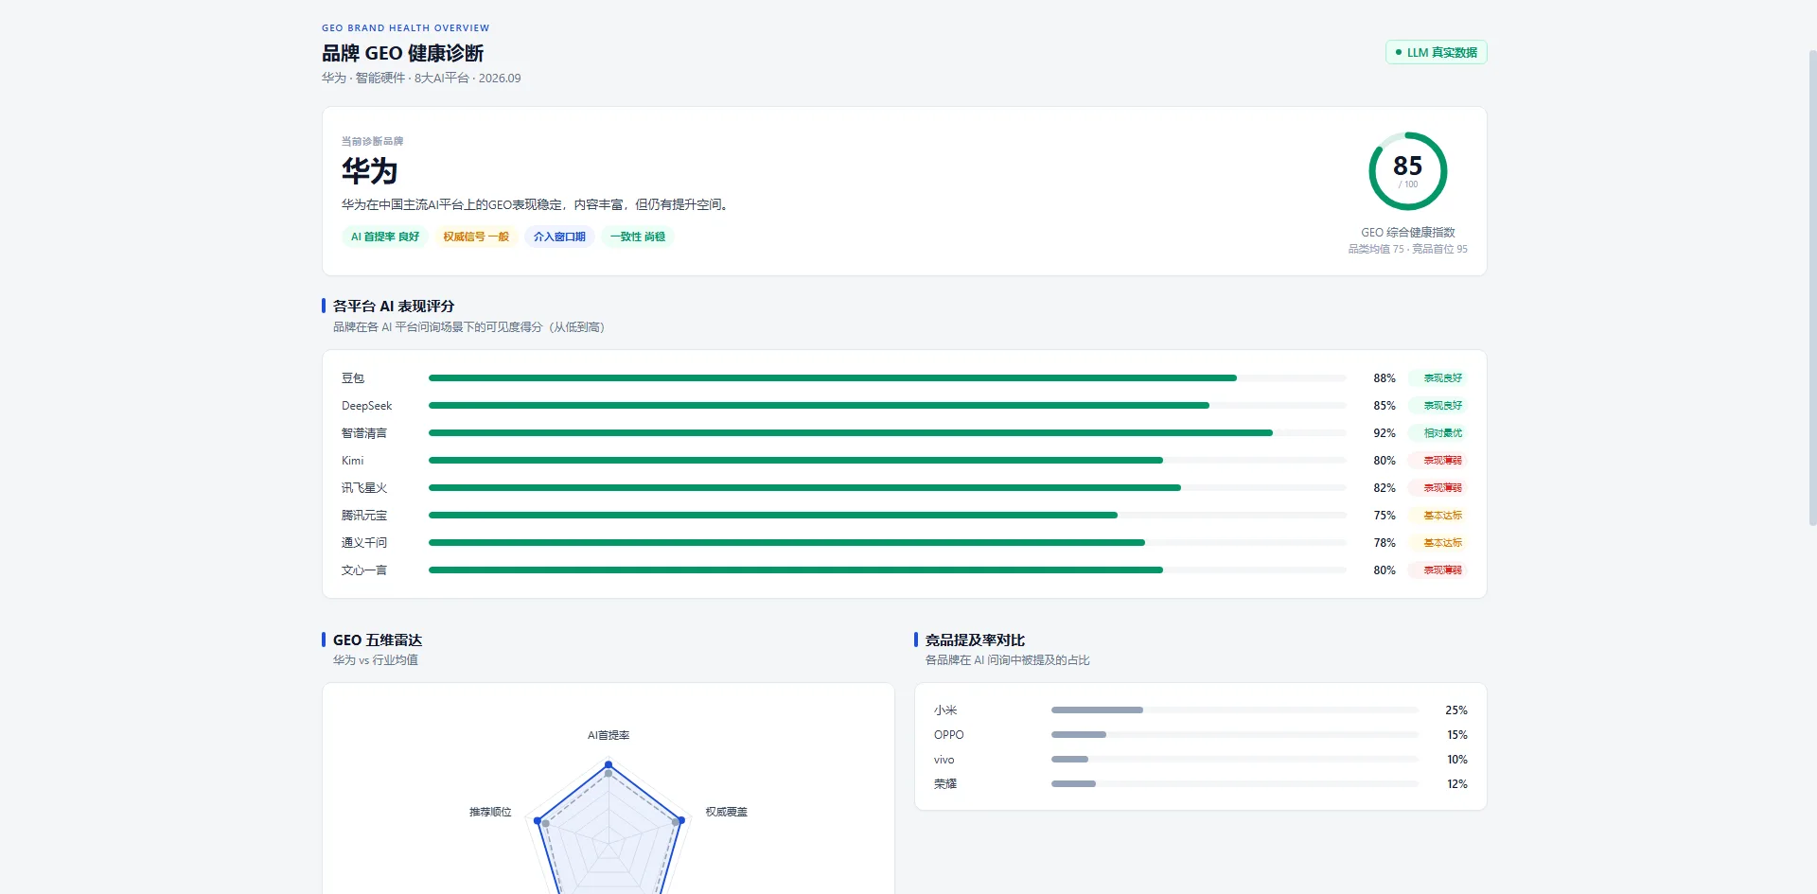
Task: Select the vivo competitor label
Action: click(x=944, y=760)
